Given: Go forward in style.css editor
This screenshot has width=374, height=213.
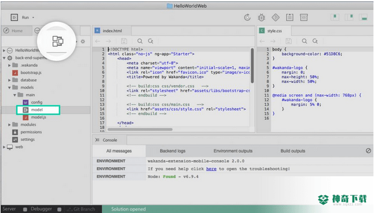Looking at the screenshot, I should click(273, 41).
